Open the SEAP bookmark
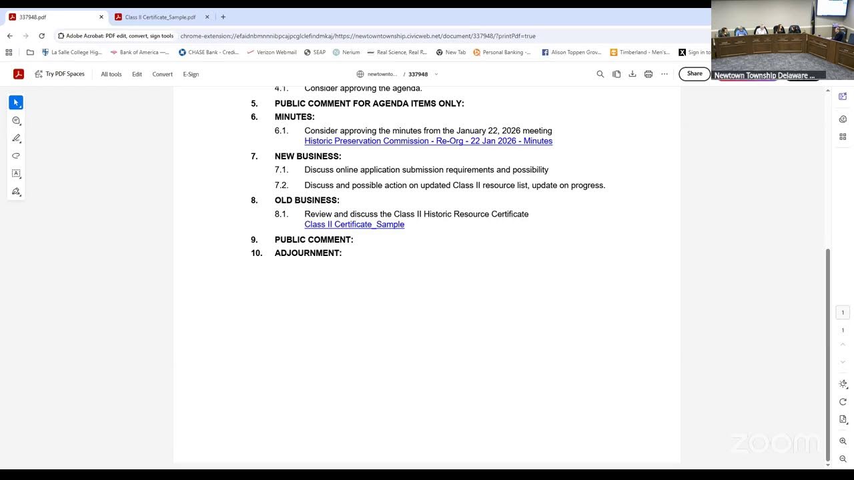854x480 pixels. (x=315, y=52)
